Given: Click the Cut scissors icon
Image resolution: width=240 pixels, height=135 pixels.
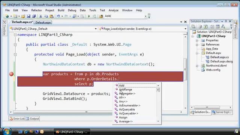Looking at the screenshot, I should click(x=40, y=16).
